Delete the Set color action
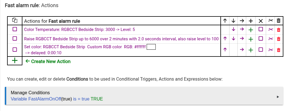This screenshot has width=295, height=111. pos(279,50)
